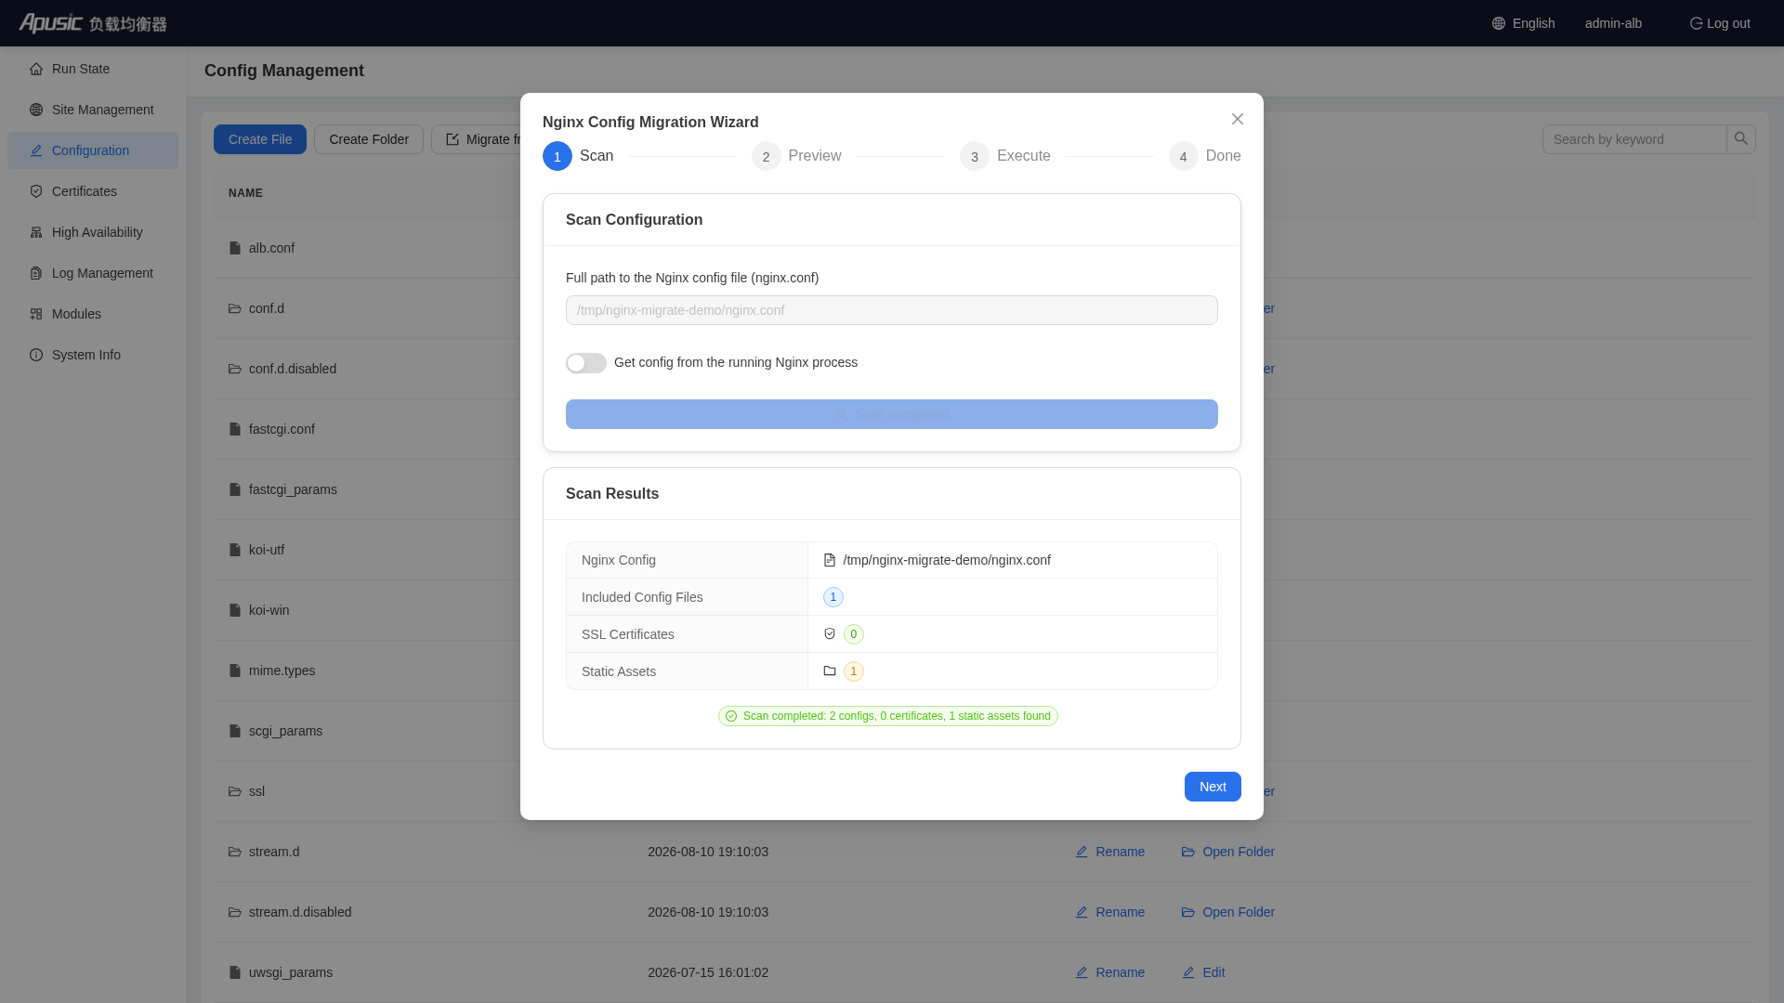This screenshot has height=1003, width=1784.
Task: Click the Static Assets folder icon
Action: 830,671
